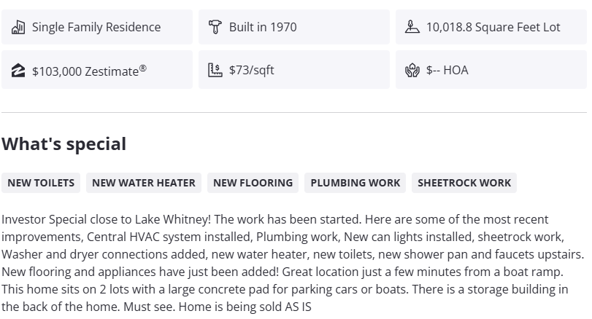This screenshot has height=319, width=592.
Task: Select the NEW WATER HEATER tag
Action: click(x=144, y=183)
